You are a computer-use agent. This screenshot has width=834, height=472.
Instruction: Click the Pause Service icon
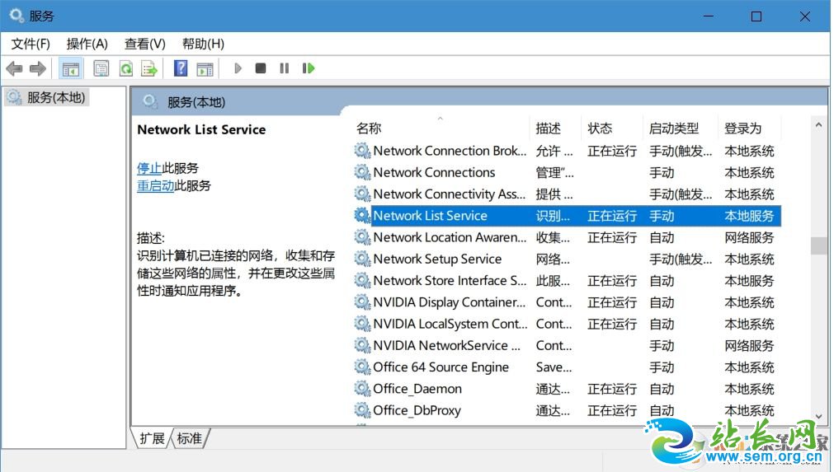[285, 68]
